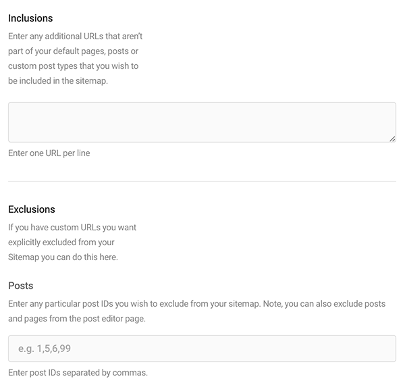Click the "Enter any particular post IDs" sentence start
405x383 pixels.
pyautogui.click(x=61, y=304)
